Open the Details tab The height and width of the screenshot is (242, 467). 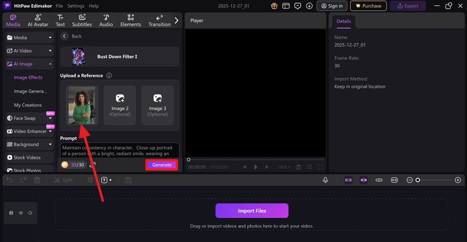343,21
